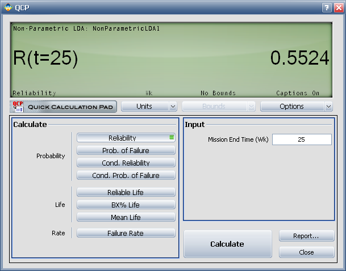The image size is (346, 271).
Task: Click the QCP app icon in title bar
Action: coord(7,7)
